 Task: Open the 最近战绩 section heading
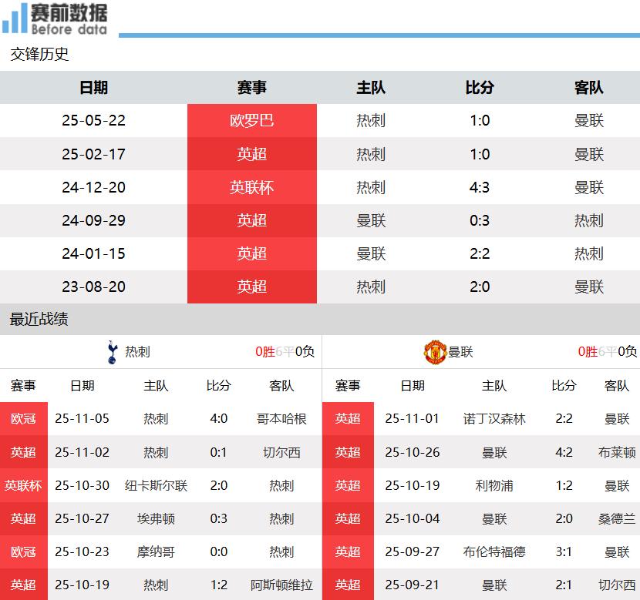[39, 320]
